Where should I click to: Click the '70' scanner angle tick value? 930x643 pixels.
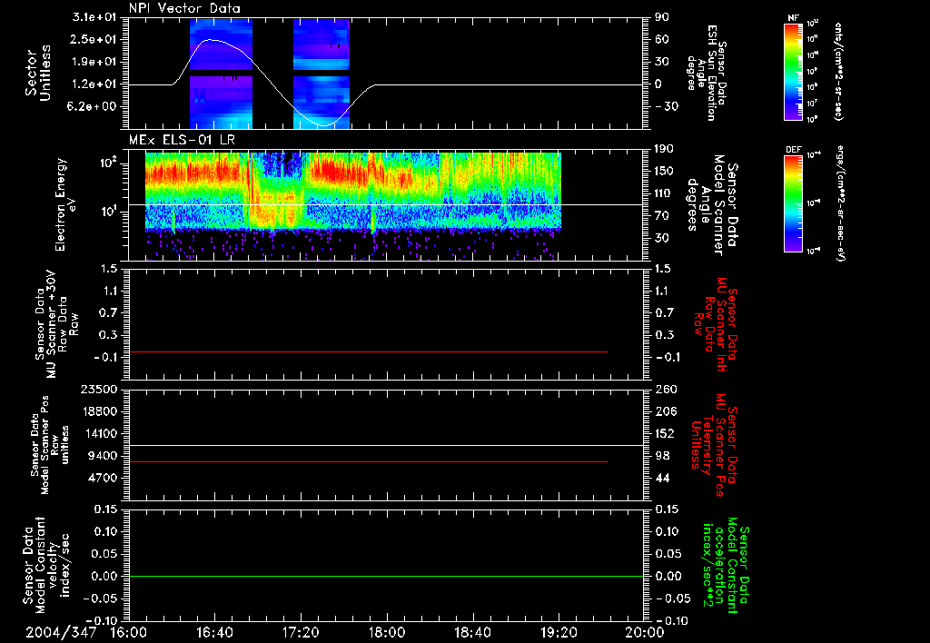coord(662,216)
